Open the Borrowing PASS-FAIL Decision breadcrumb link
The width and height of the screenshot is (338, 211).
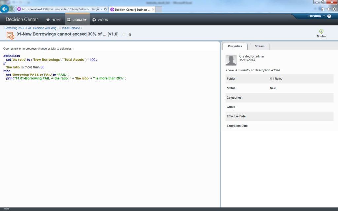[31, 28]
